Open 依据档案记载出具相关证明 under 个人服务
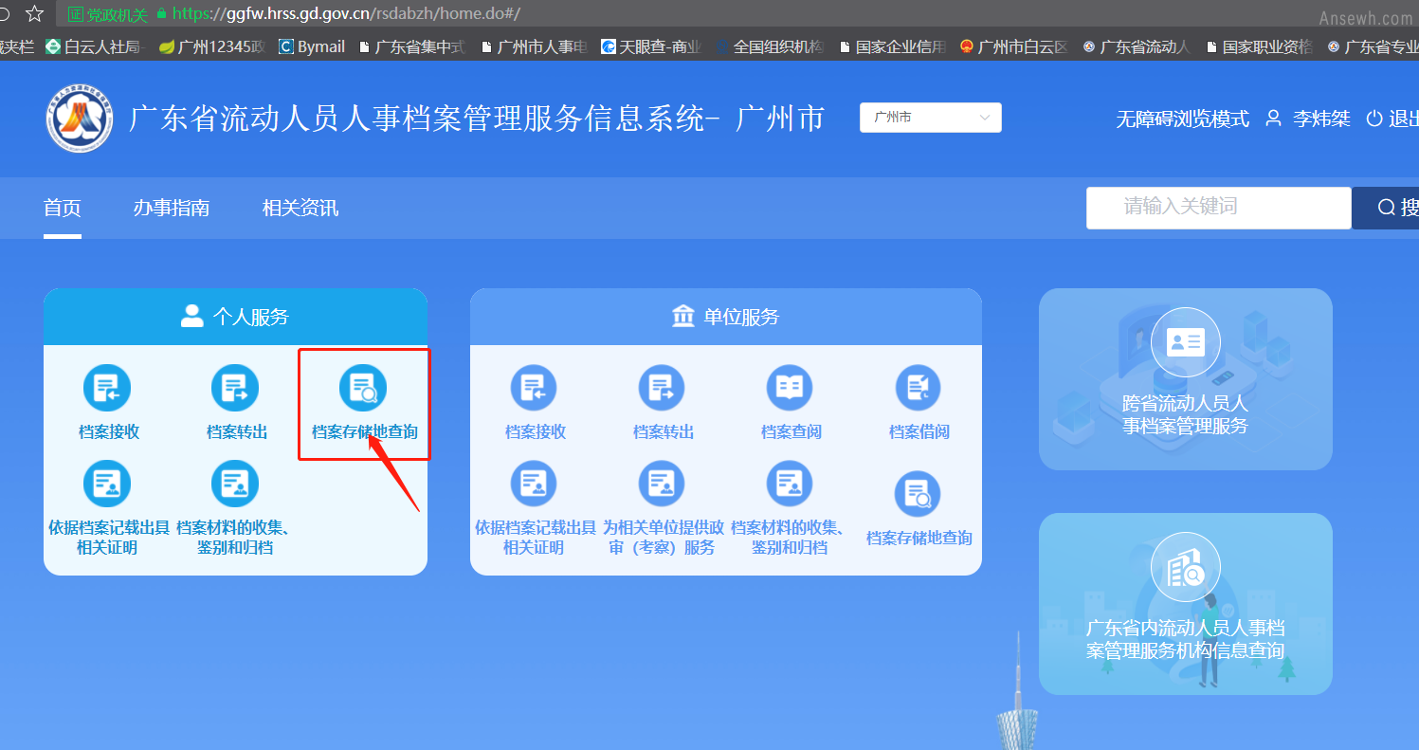1419x750 pixels. [107, 508]
